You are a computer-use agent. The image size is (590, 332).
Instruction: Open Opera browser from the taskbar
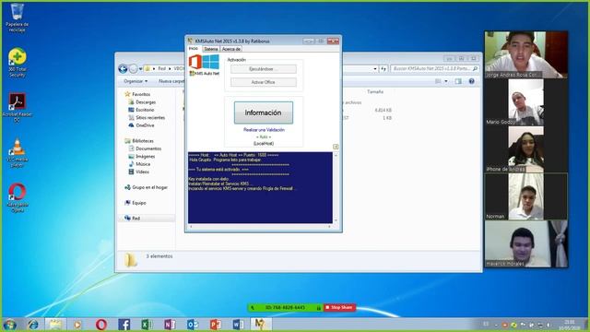click(100, 325)
